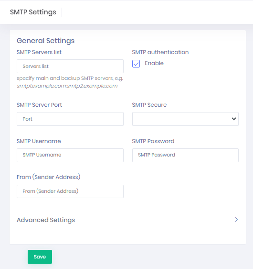The width and height of the screenshot is (253, 269).
Task: Save the SMTP settings
Action: coord(40,257)
